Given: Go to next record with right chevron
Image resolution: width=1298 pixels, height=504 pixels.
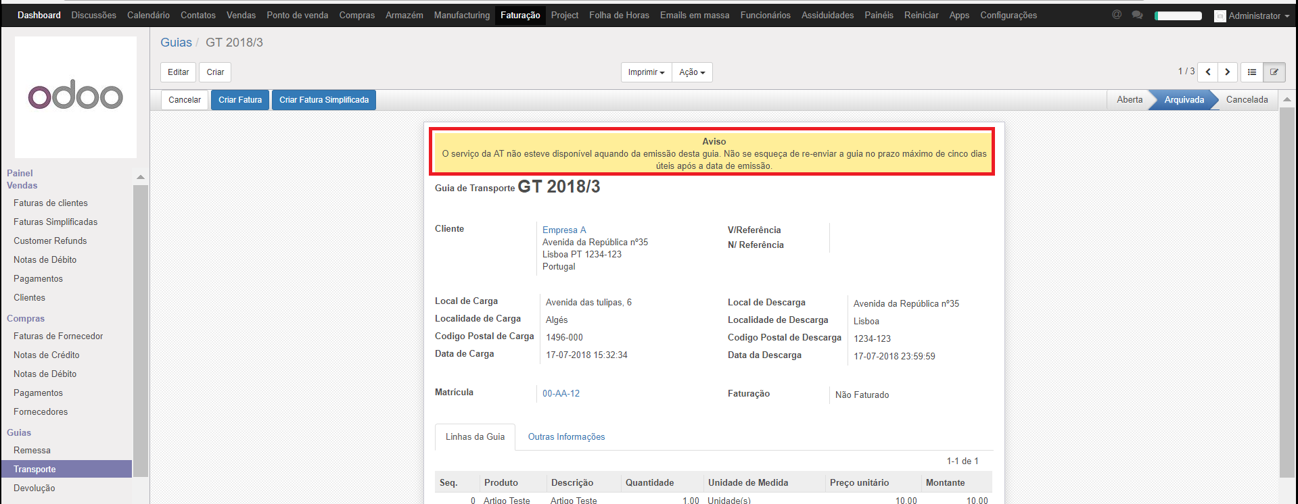Looking at the screenshot, I should pyautogui.click(x=1228, y=72).
